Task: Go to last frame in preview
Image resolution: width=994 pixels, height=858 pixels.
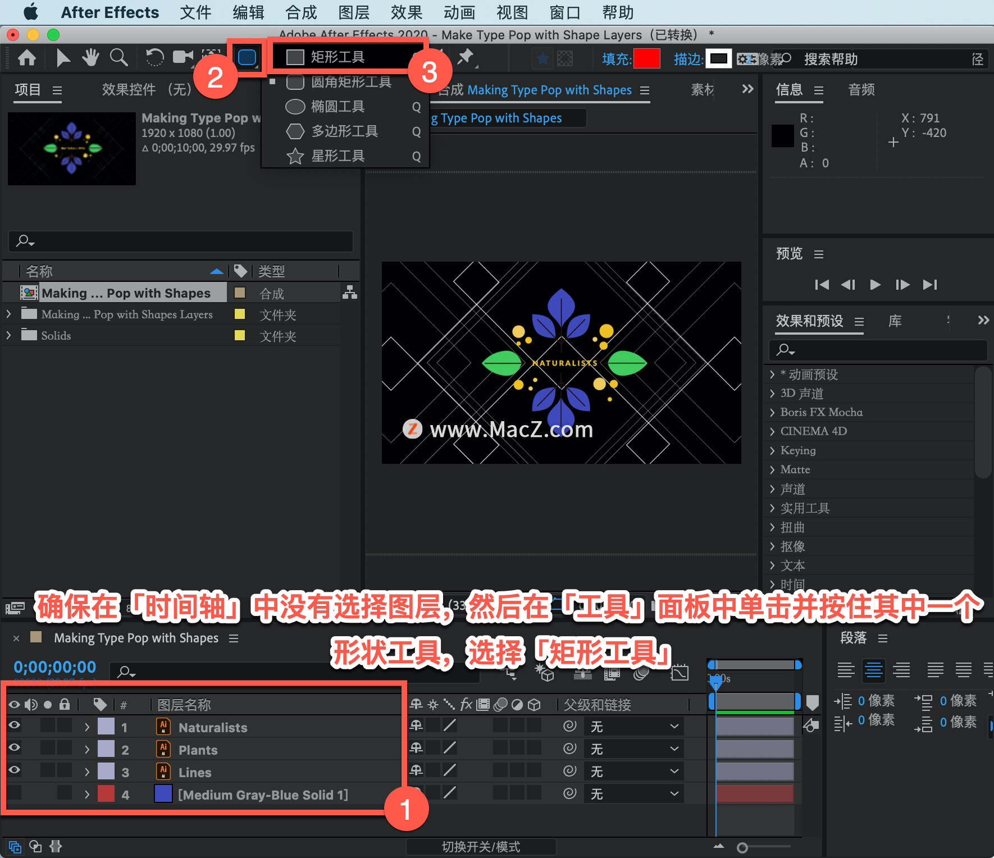Action: coord(930,285)
